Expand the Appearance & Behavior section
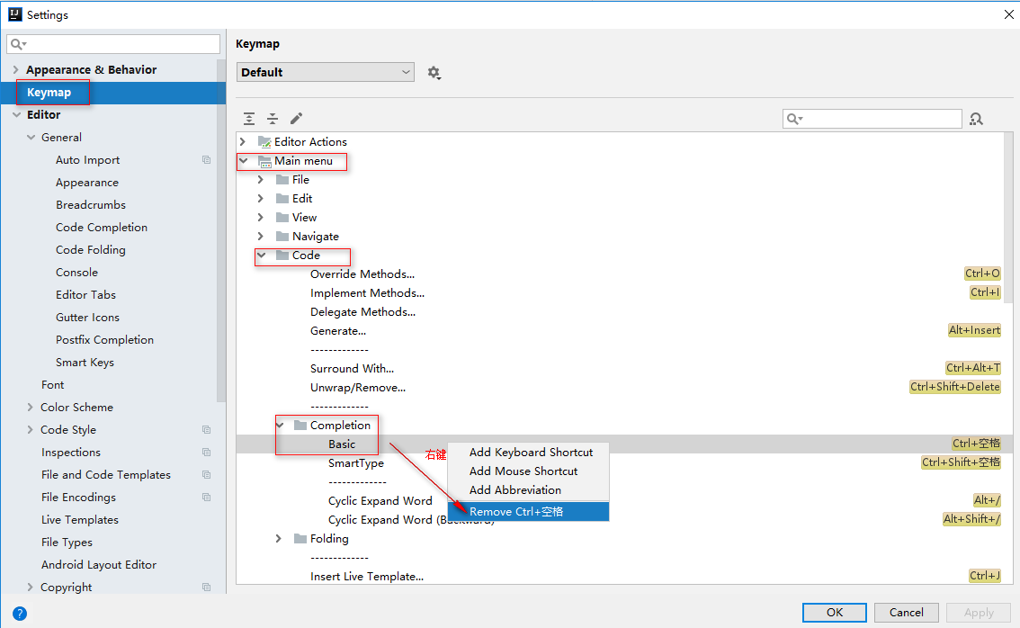Screen dimensions: 1020x628 (x=15, y=69)
